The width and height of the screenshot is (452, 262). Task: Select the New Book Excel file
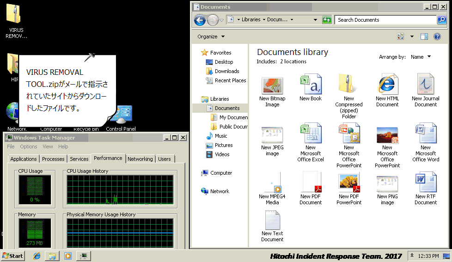[x=311, y=87]
